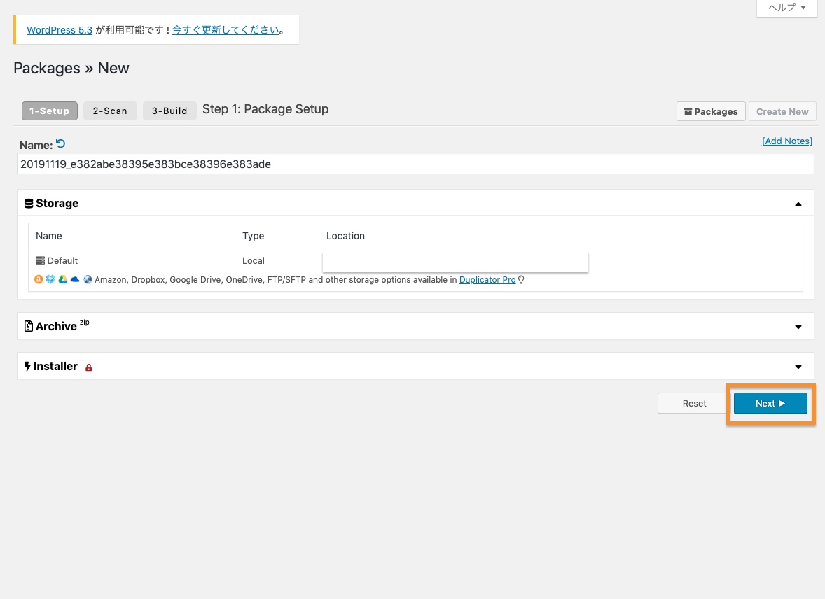Image resolution: width=825 pixels, height=599 pixels.
Task: Click the Amazon storage icon
Action: (39, 280)
